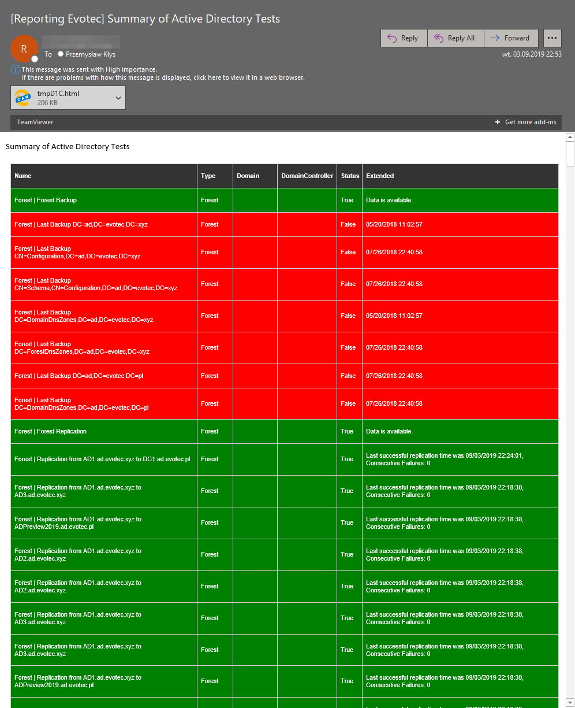Click the scrollbar down arrow
This screenshot has width=575, height=708.
pyautogui.click(x=570, y=703)
